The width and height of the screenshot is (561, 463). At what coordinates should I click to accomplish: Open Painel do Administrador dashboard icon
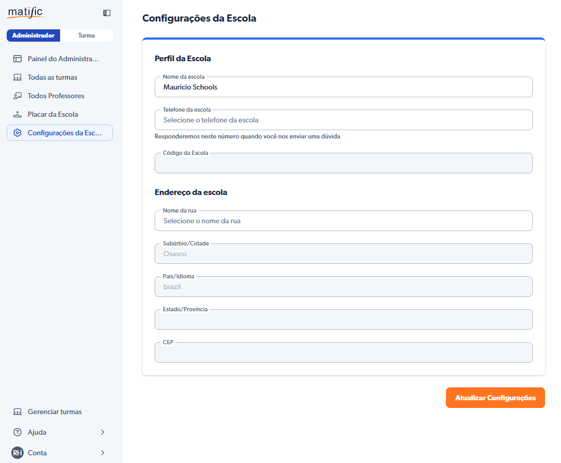pyautogui.click(x=17, y=59)
